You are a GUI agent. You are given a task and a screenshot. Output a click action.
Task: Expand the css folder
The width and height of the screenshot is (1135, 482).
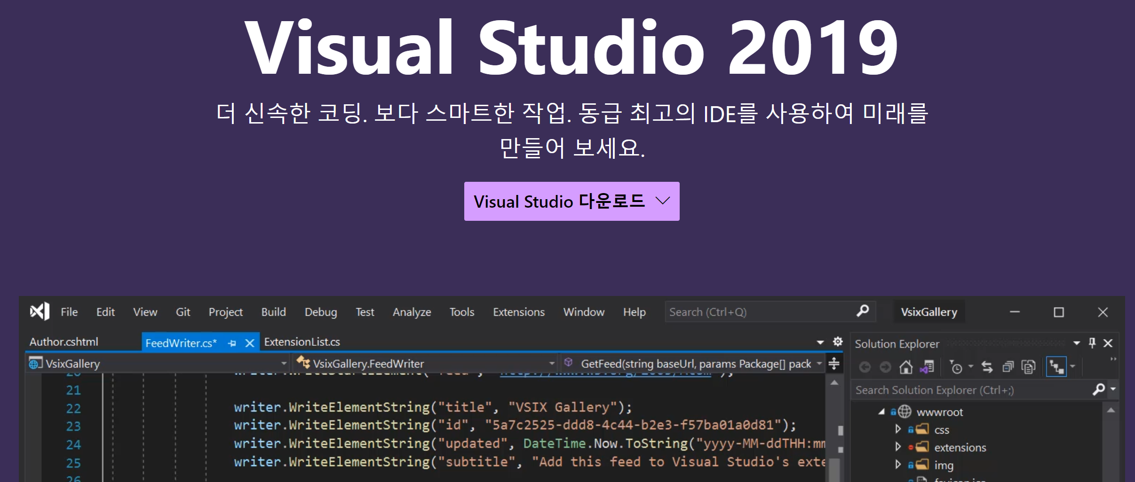898,429
